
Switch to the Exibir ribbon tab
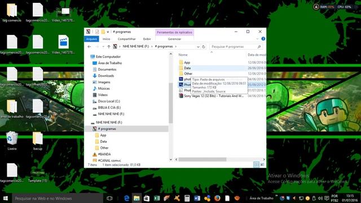tap(147, 39)
